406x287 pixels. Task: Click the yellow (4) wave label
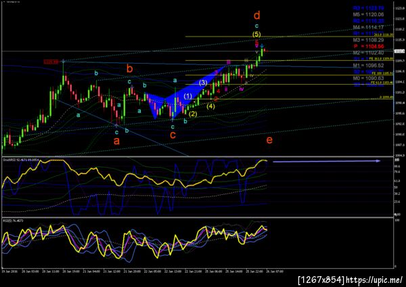point(210,106)
